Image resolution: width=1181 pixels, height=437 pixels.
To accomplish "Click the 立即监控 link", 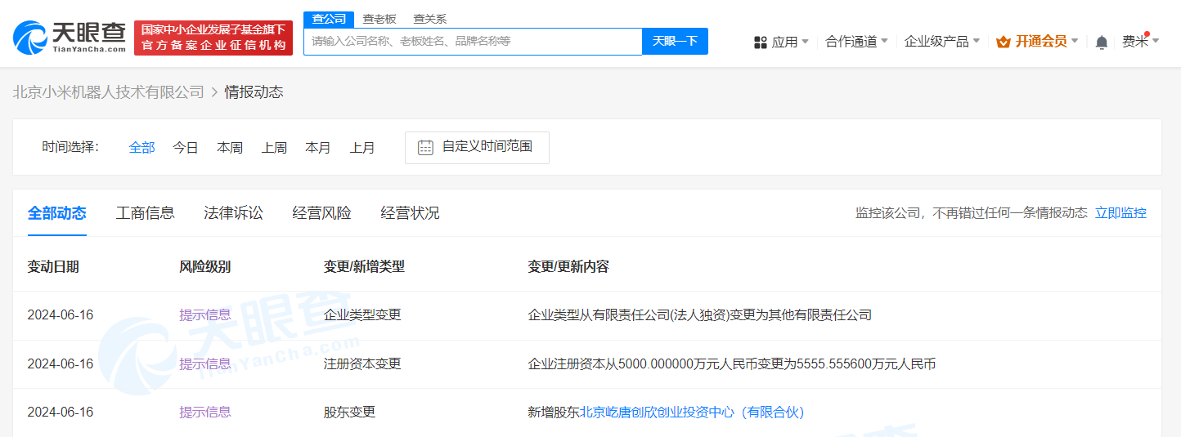I will click(1121, 213).
